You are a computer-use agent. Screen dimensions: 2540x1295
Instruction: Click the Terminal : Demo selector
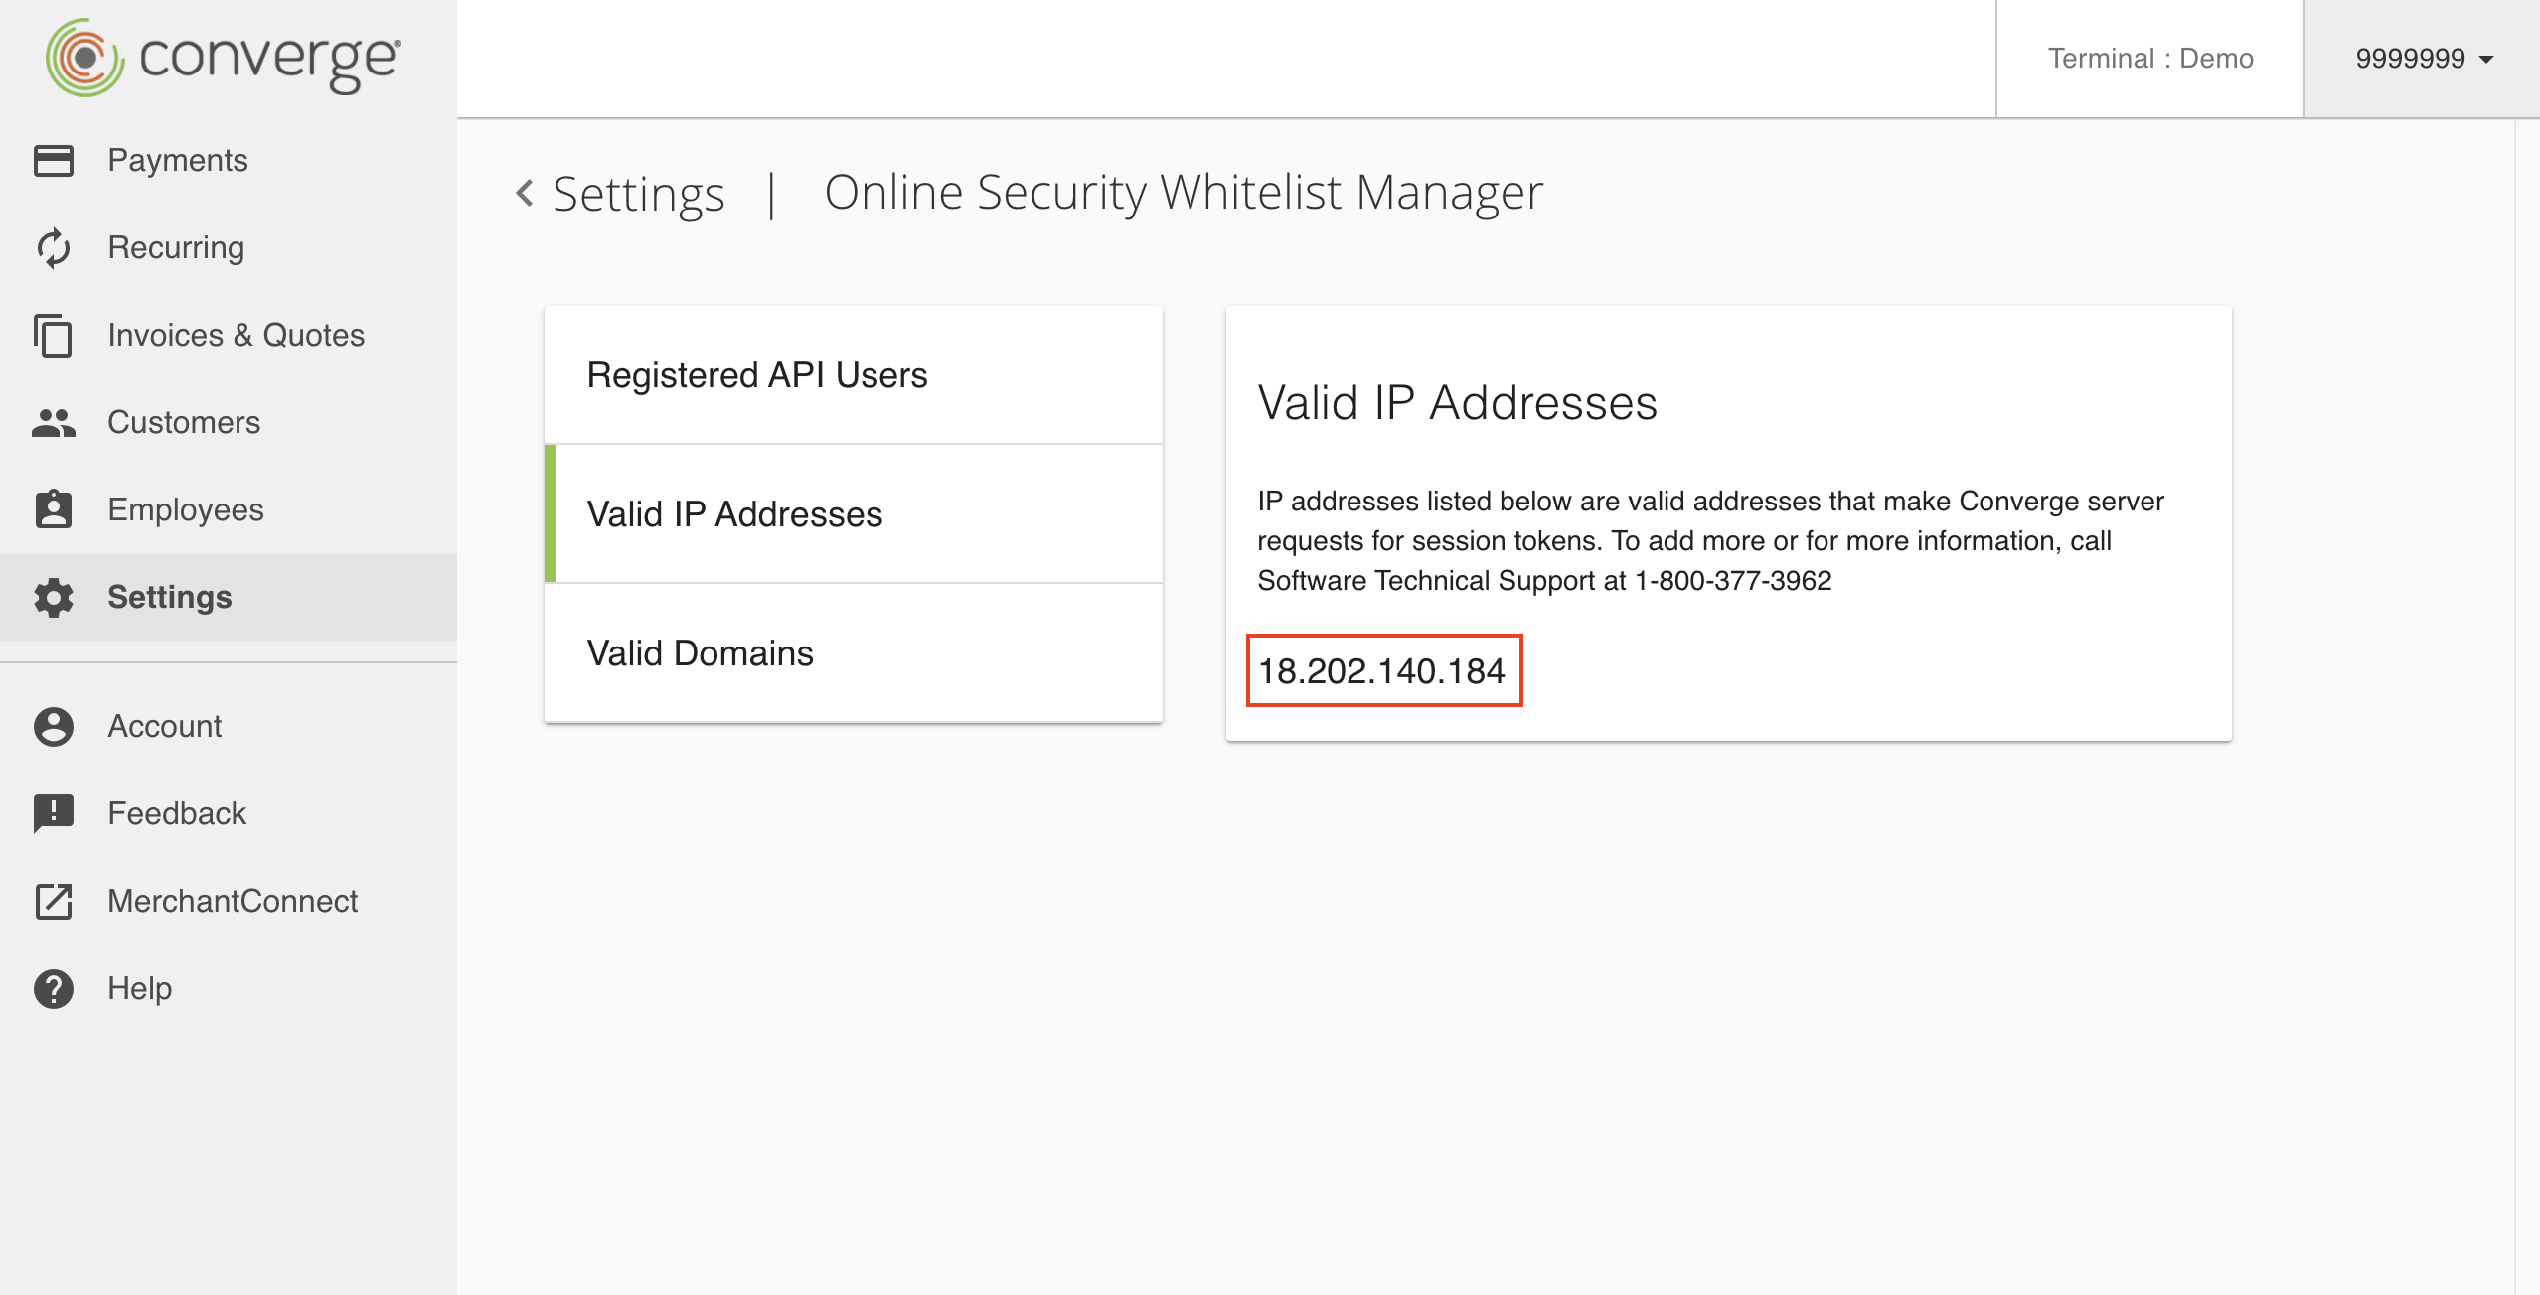click(x=2149, y=59)
